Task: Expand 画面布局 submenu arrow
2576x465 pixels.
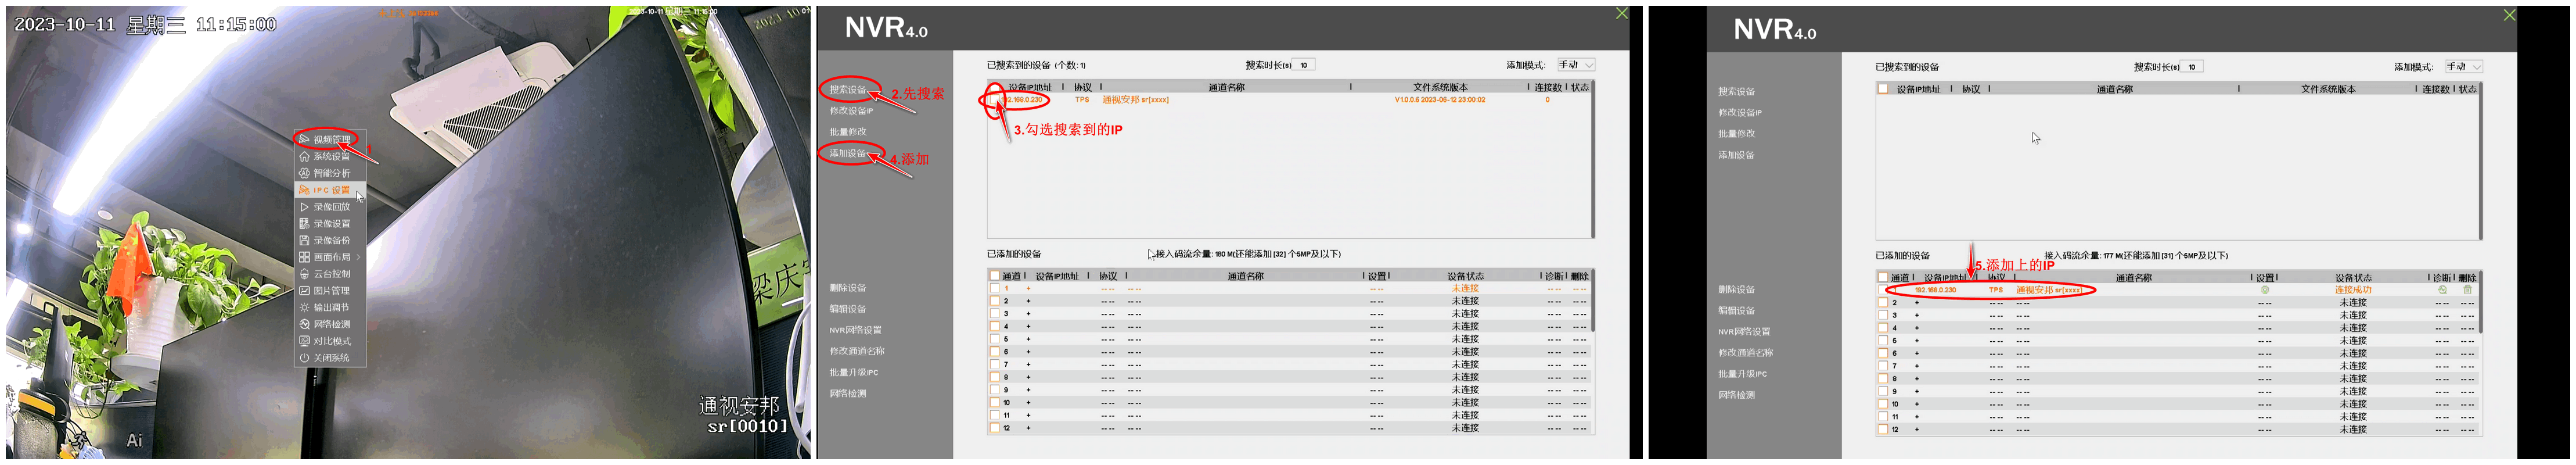Action: pyautogui.click(x=358, y=257)
